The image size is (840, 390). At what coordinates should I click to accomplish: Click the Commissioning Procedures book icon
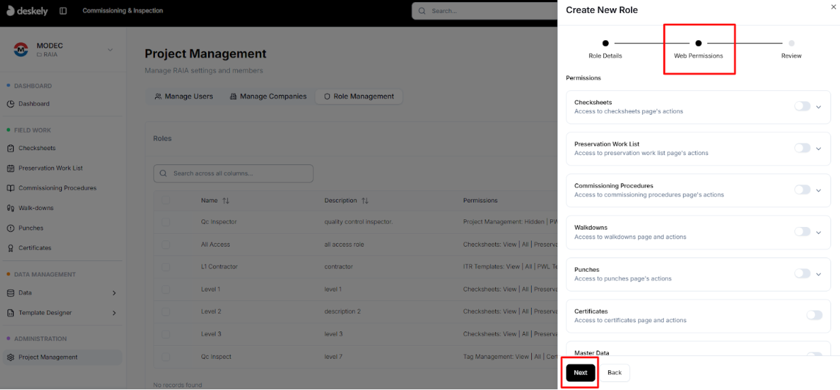pyautogui.click(x=11, y=188)
